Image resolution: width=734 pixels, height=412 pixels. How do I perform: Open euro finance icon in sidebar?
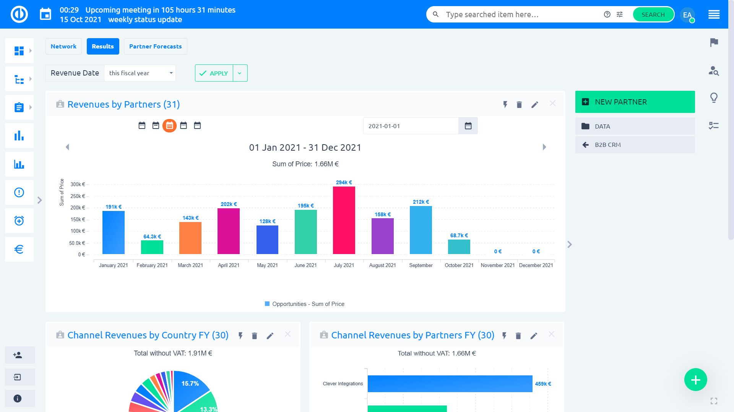pyautogui.click(x=19, y=249)
